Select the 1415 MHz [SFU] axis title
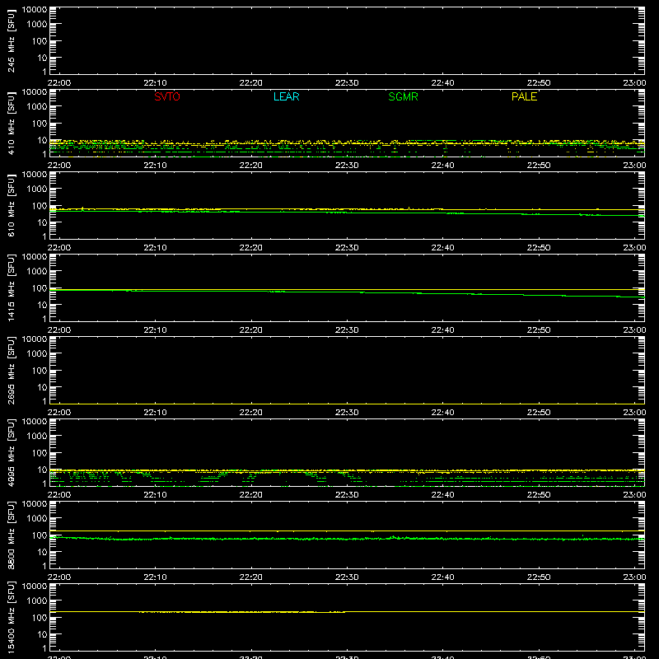Screen dimensions: 659x659 click(x=11, y=287)
